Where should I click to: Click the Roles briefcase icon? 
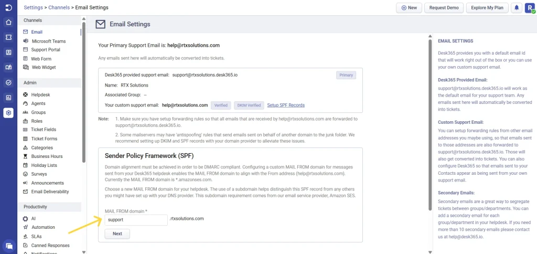pyautogui.click(x=25, y=121)
